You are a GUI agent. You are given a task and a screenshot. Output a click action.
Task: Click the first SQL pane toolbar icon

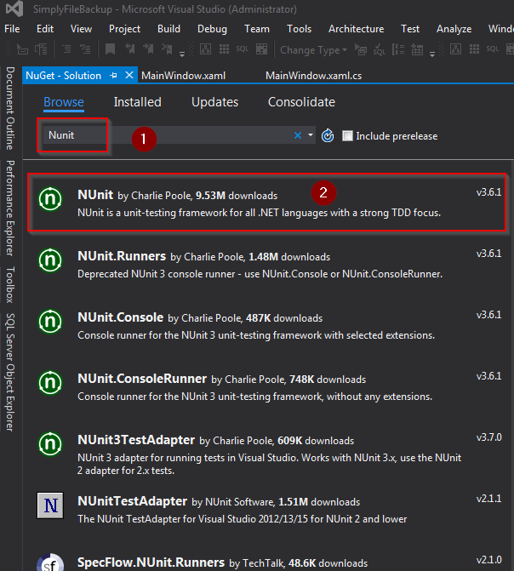click(243, 49)
